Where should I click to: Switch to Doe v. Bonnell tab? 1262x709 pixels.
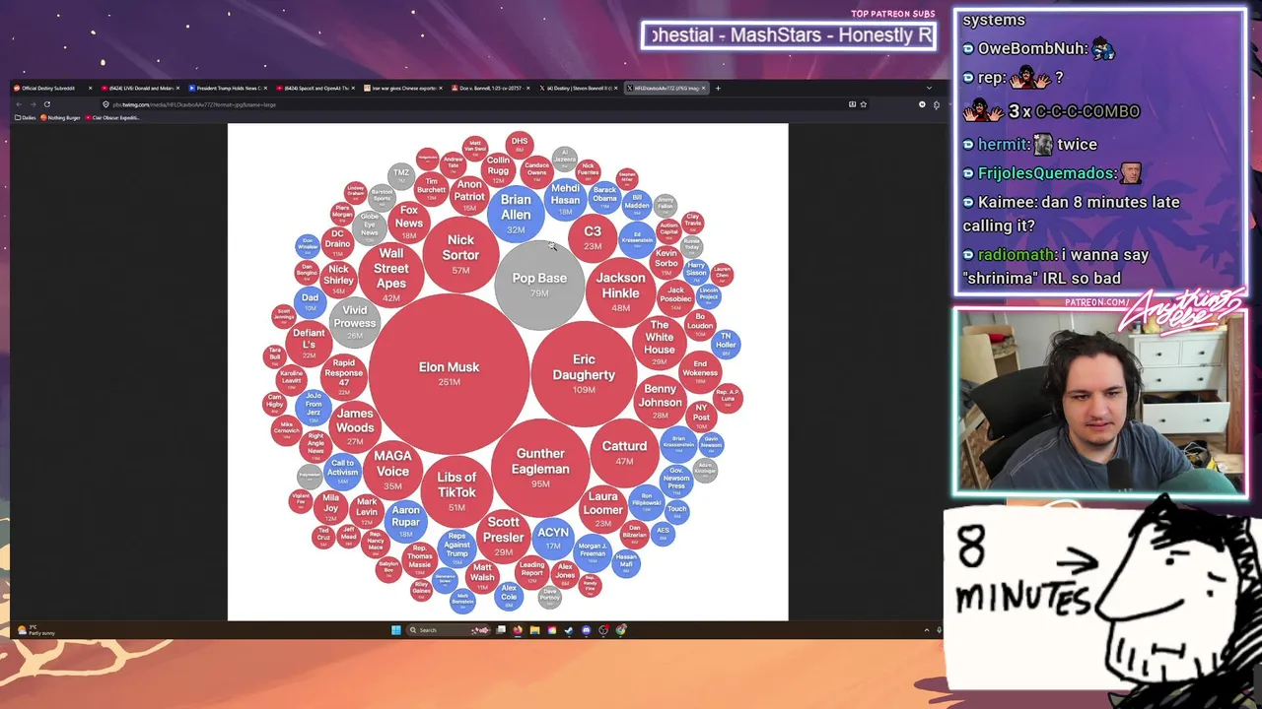(489, 89)
